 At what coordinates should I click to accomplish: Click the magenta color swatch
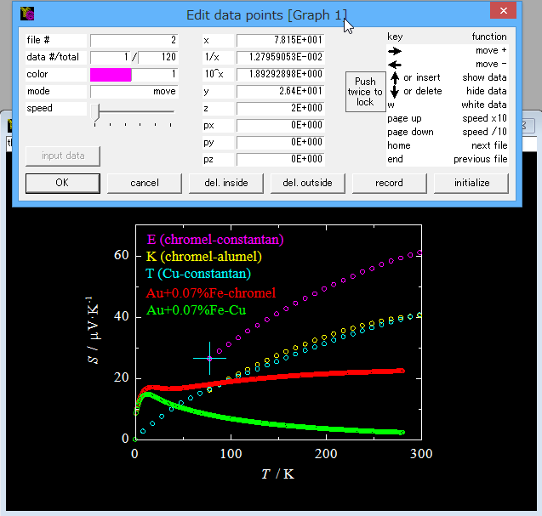[x=111, y=74]
